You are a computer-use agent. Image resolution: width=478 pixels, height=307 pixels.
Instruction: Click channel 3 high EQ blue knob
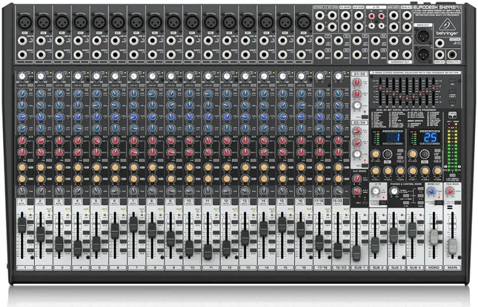pyautogui.click(x=59, y=94)
